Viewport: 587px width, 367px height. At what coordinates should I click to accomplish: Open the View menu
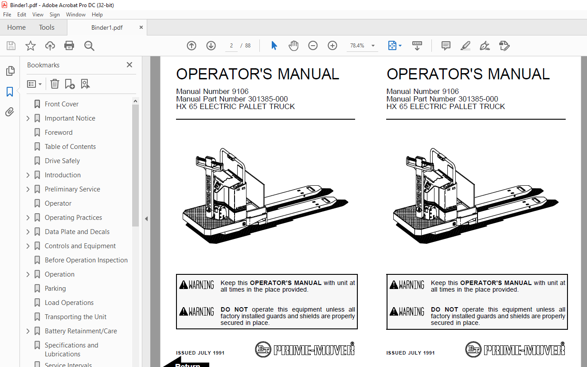pyautogui.click(x=38, y=15)
